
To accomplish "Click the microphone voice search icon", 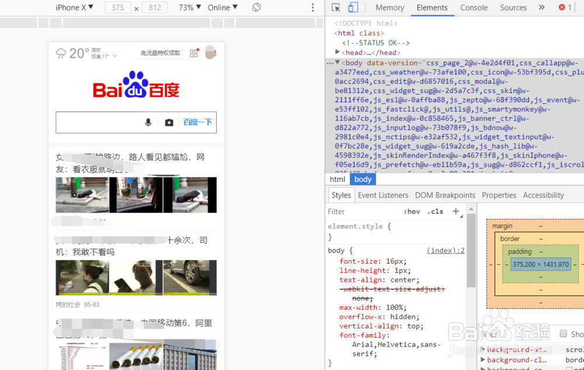I will pos(148,122).
